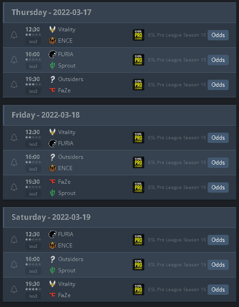The height and width of the screenshot is (307, 239).
Task: Click FaZe red logo in Thursday's 19:30 match
Action: pyautogui.click(x=52, y=90)
